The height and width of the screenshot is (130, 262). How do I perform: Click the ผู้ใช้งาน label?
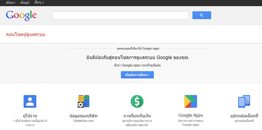tap(30, 116)
